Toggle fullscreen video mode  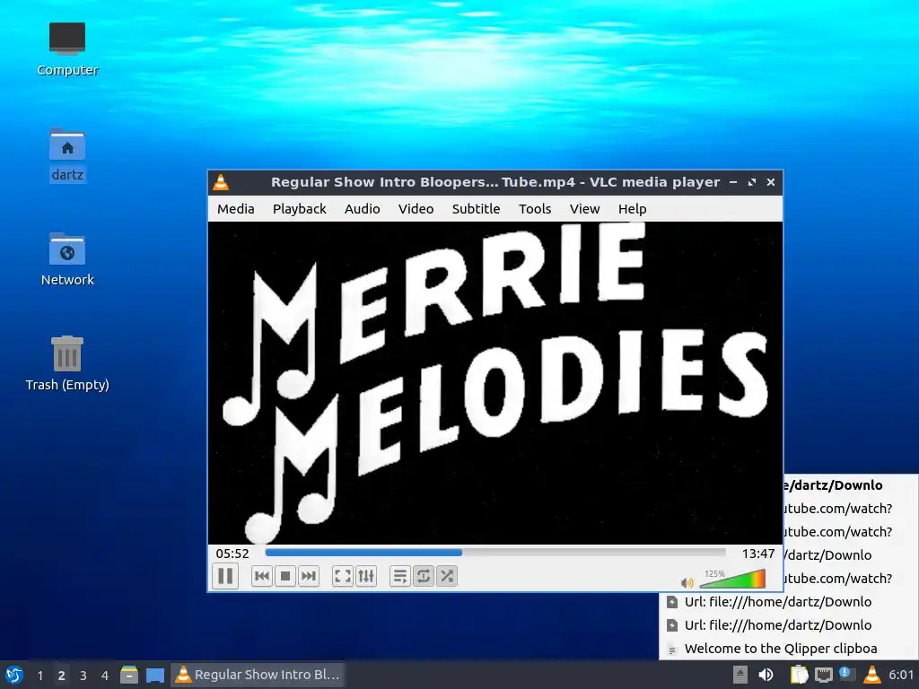[x=343, y=577]
